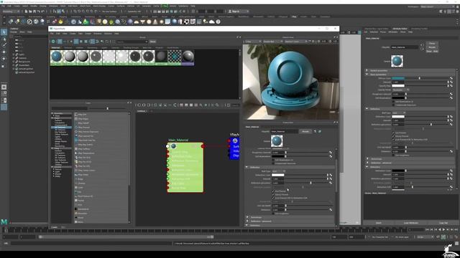
Task: Click Presets button in Property Editor
Action: [305, 131]
